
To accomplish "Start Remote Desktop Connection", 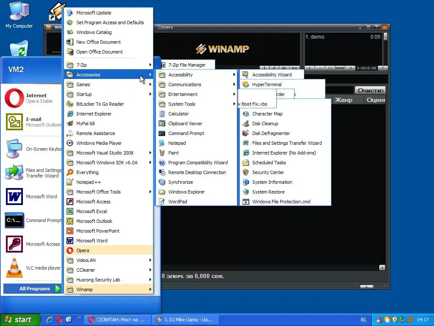I will [197, 172].
